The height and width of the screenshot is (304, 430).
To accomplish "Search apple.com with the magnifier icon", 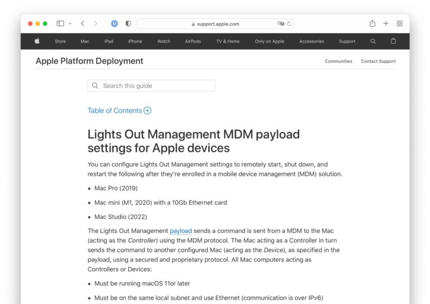I will click(373, 41).
